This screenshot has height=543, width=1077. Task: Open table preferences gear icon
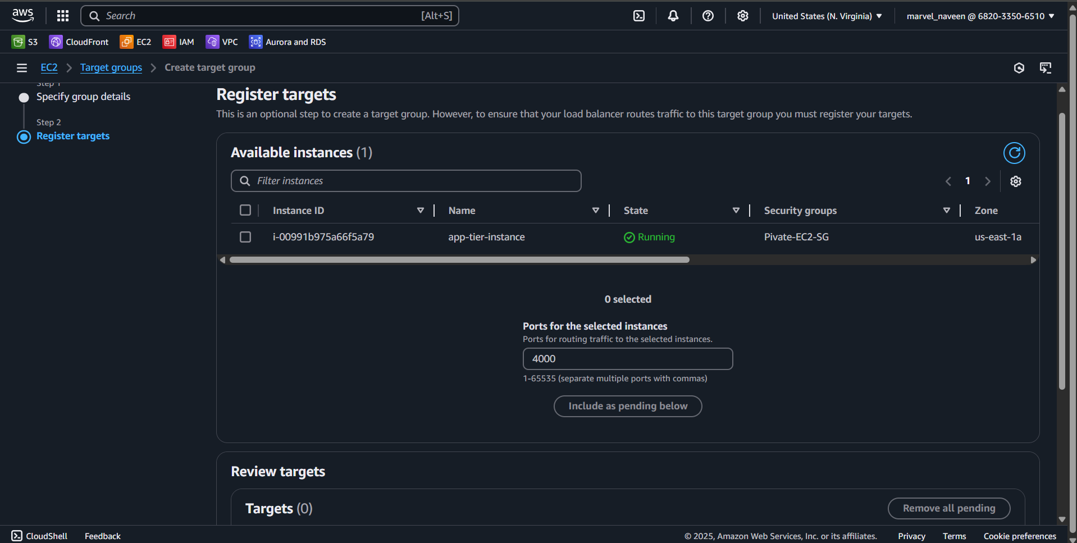point(1016,181)
